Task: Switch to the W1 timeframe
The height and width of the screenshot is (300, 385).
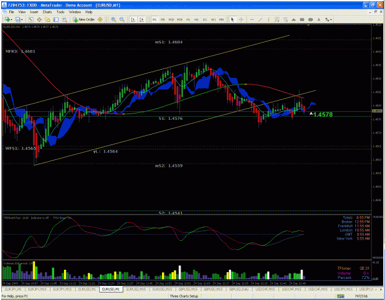Action: point(213,19)
